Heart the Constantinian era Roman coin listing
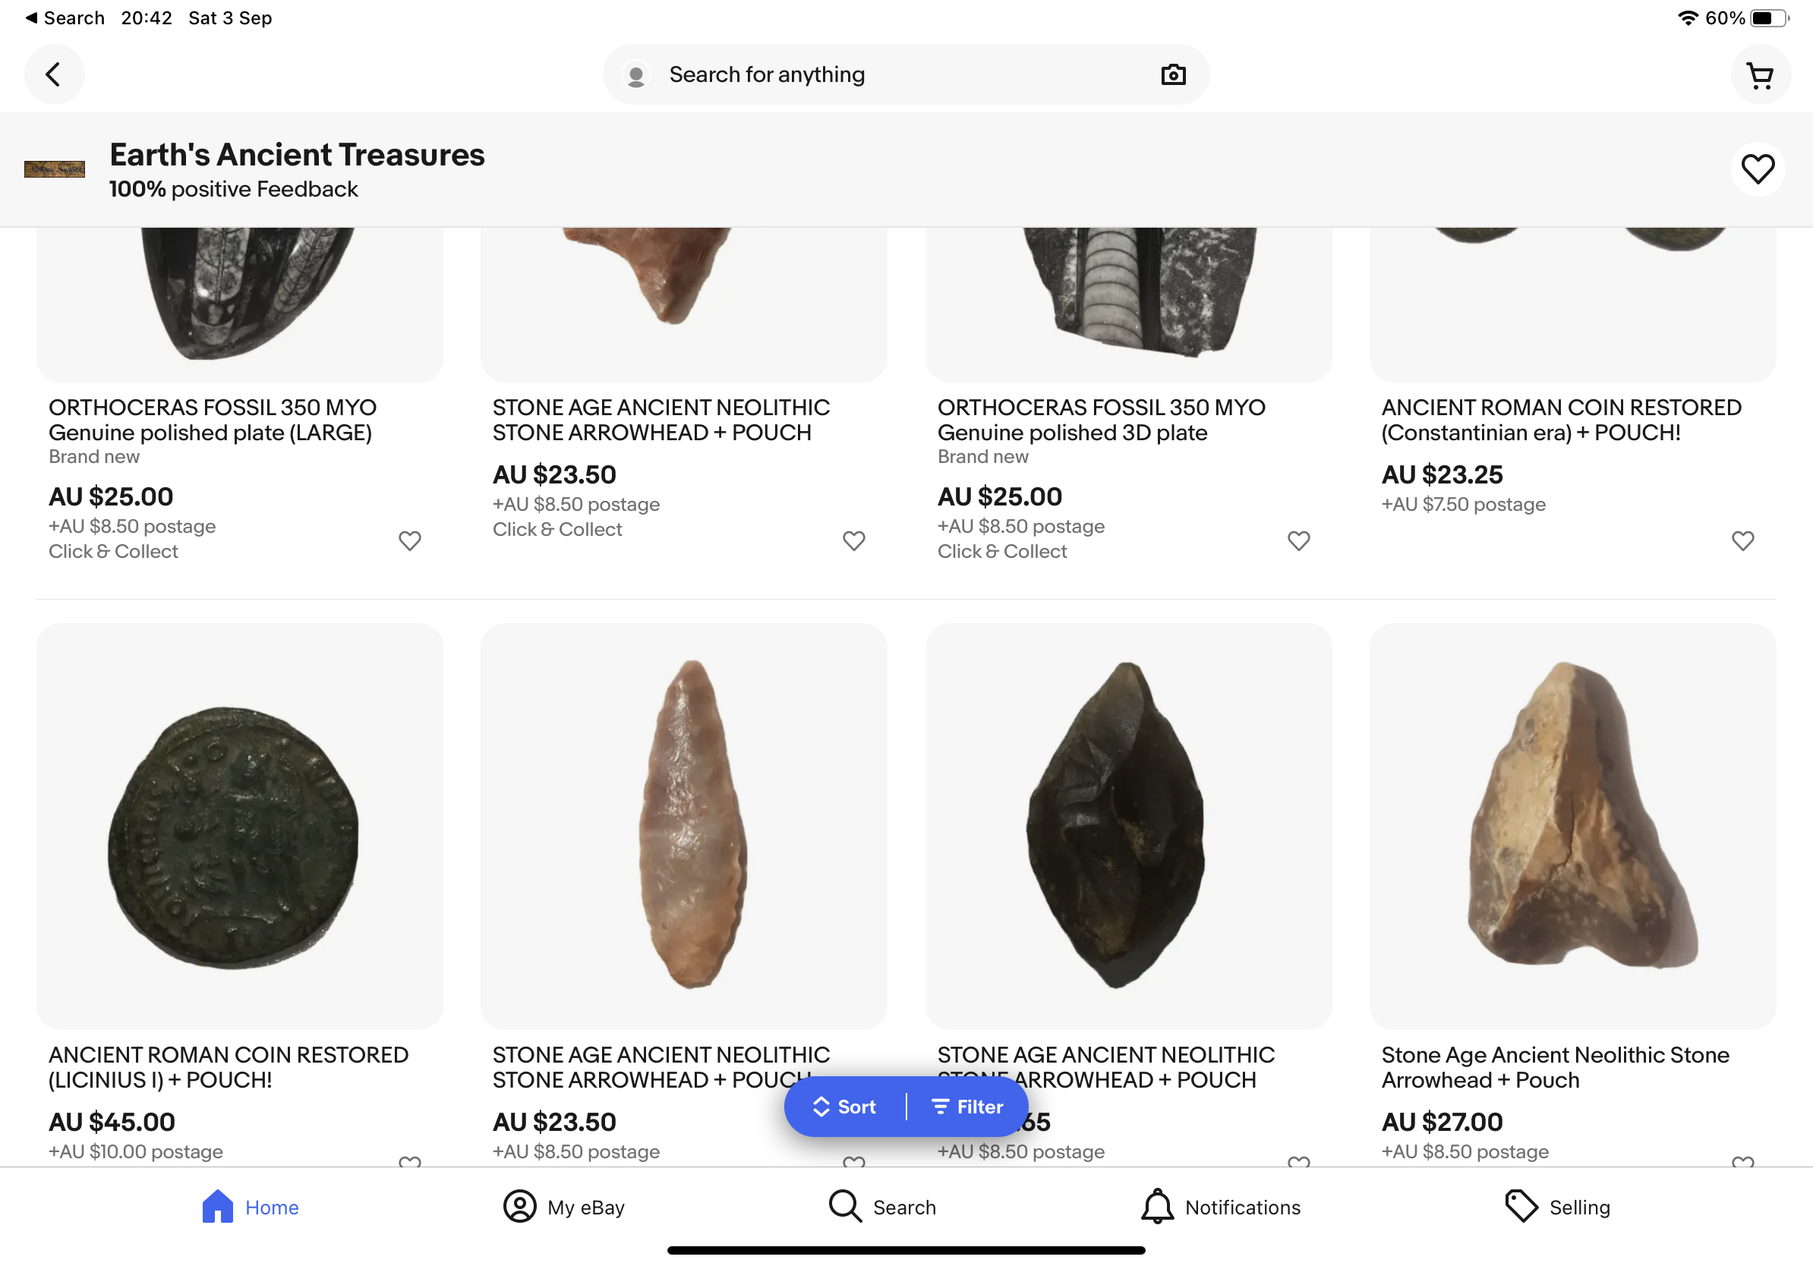Image resolution: width=1813 pixels, height=1266 pixels. [1742, 540]
